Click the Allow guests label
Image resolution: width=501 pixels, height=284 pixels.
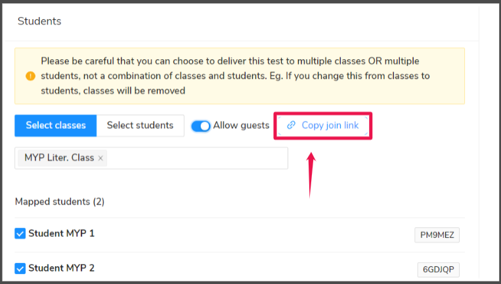241,126
